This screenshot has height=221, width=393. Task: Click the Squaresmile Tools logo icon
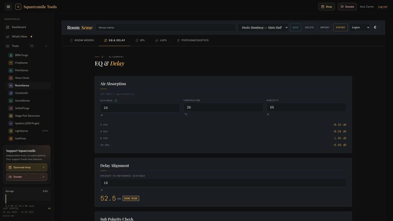click(18, 7)
